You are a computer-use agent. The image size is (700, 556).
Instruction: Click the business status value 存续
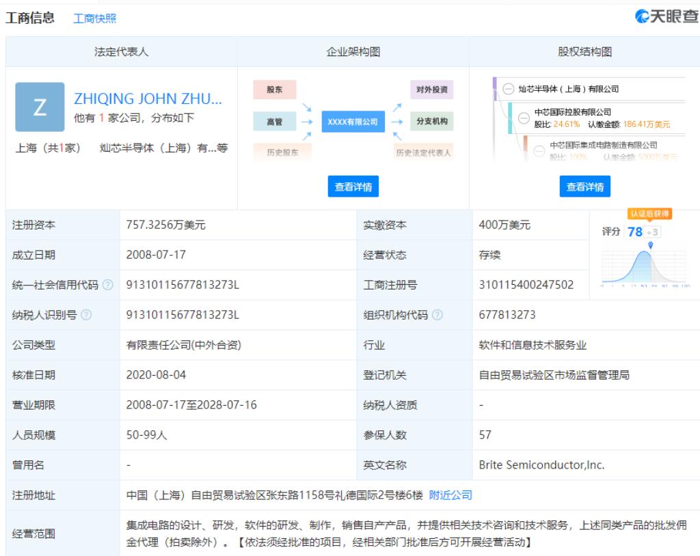(x=489, y=255)
